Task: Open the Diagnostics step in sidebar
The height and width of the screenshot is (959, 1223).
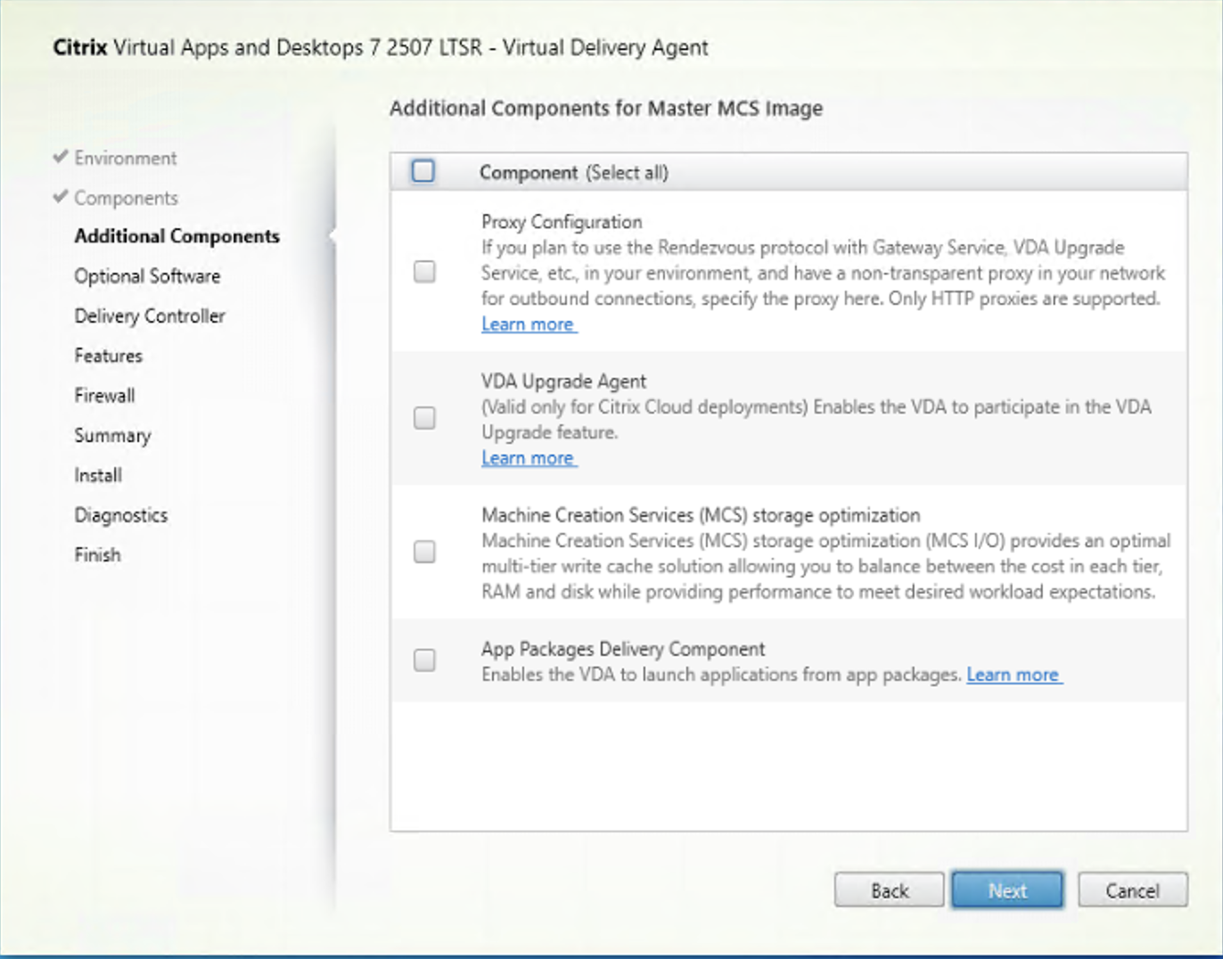Action: click(x=120, y=514)
